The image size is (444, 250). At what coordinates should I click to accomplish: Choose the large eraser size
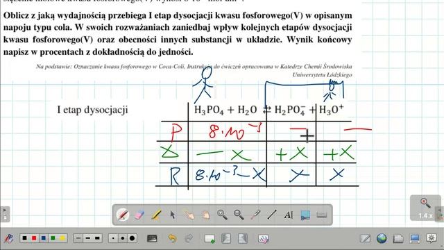pos(132,238)
